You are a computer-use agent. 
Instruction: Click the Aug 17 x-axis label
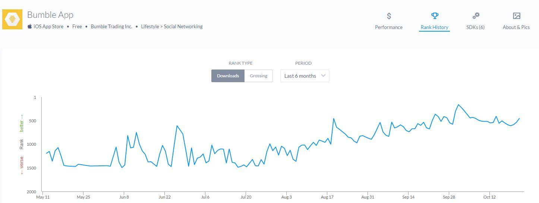point(327,197)
